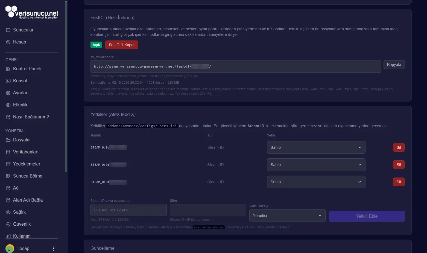Expand the first Sahip permission dropdown
This screenshot has height=253, width=427.
point(316,147)
